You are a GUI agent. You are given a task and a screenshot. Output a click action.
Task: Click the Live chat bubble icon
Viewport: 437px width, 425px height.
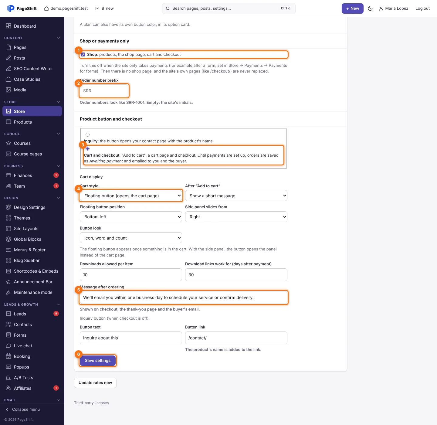click(8, 346)
